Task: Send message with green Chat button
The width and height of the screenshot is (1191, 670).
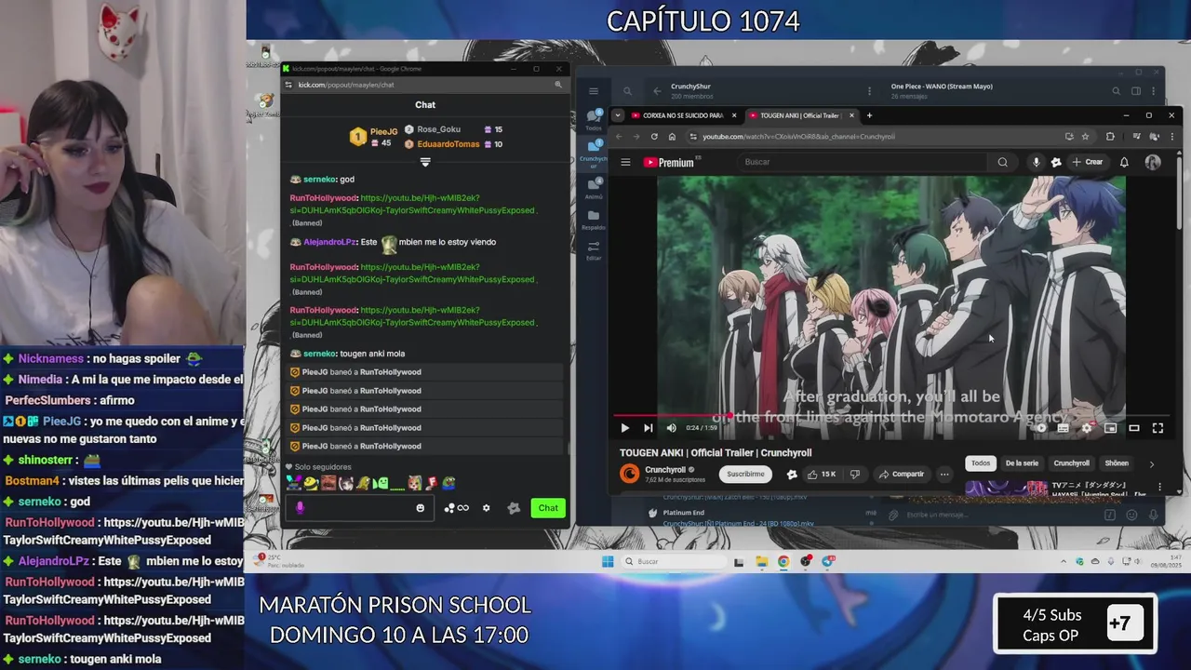Action: pyautogui.click(x=548, y=508)
